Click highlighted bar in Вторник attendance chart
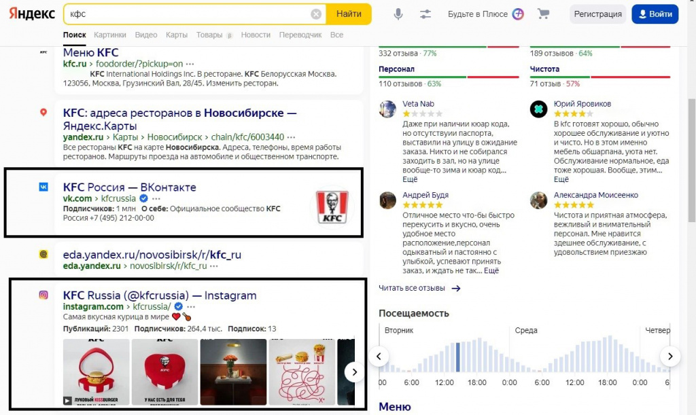 457,357
